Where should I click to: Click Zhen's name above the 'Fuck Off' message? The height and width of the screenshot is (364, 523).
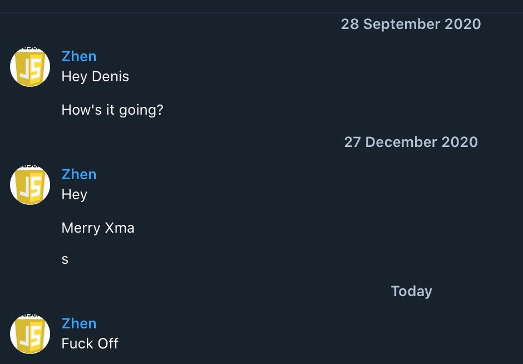click(x=79, y=323)
